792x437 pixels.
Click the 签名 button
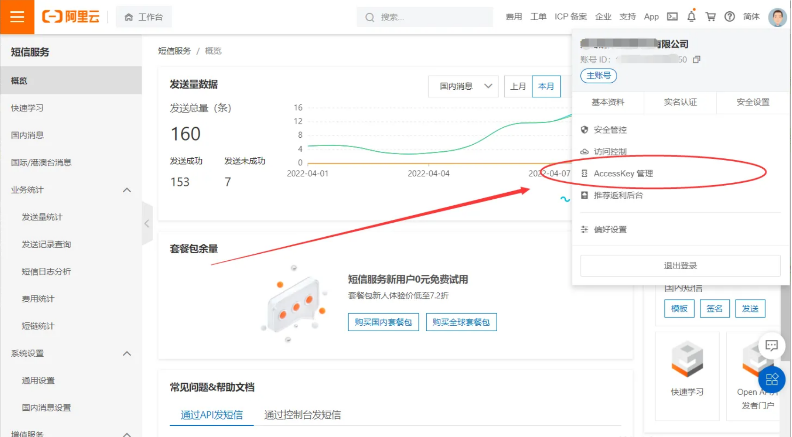click(x=714, y=309)
